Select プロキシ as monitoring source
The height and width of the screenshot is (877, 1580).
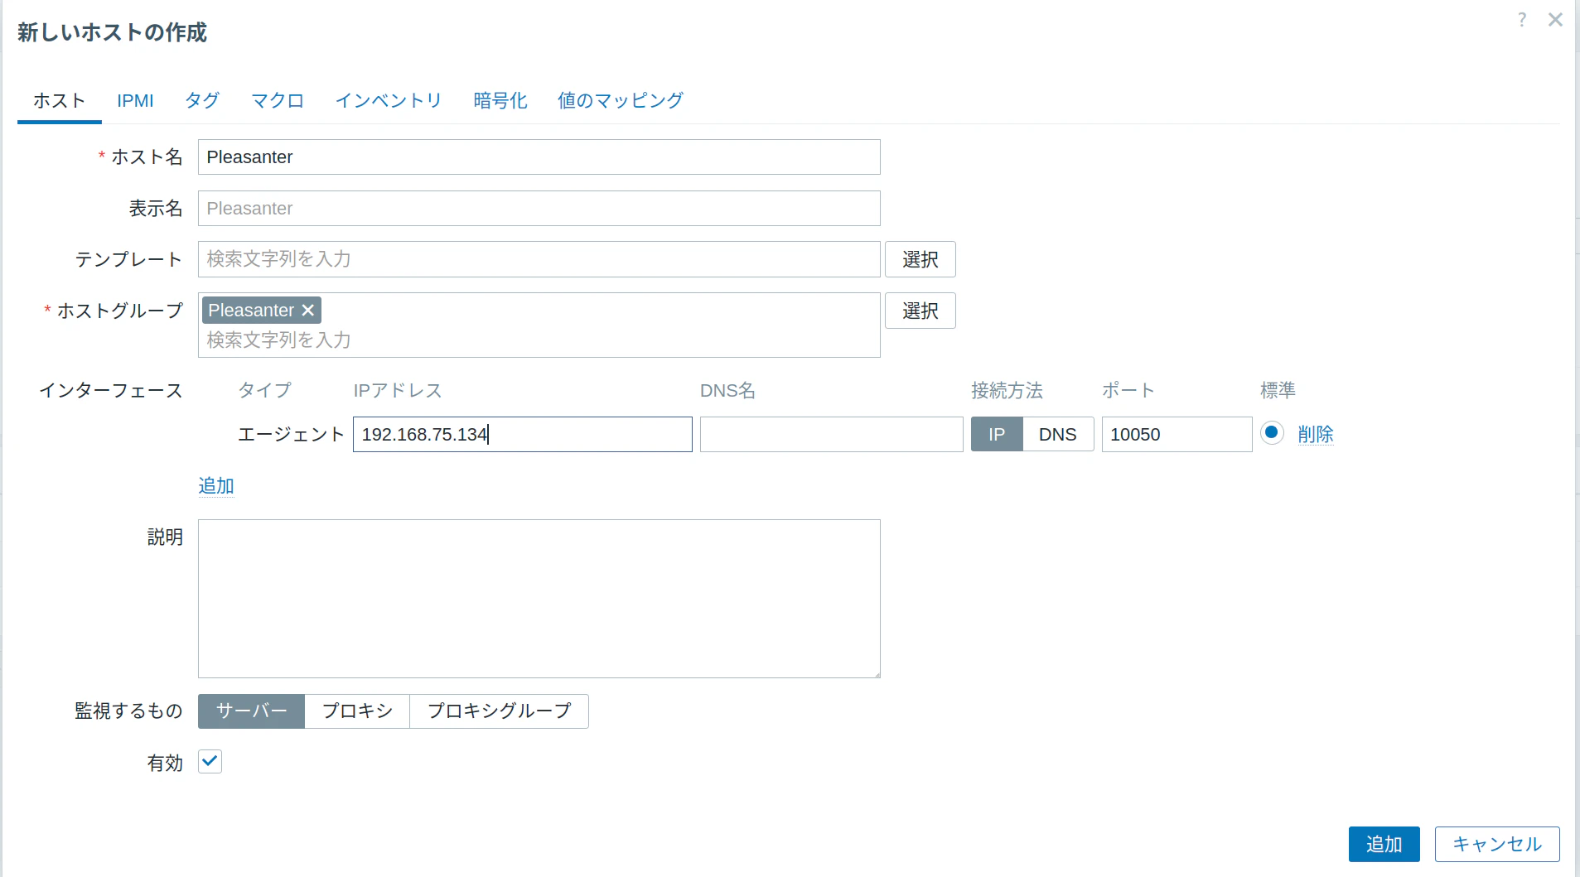pos(357,711)
